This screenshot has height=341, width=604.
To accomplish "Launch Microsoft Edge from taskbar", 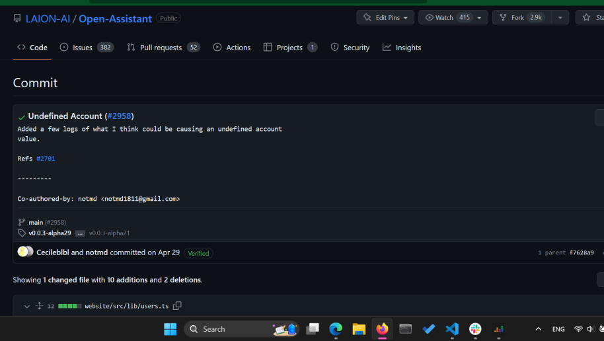I will pos(336,329).
